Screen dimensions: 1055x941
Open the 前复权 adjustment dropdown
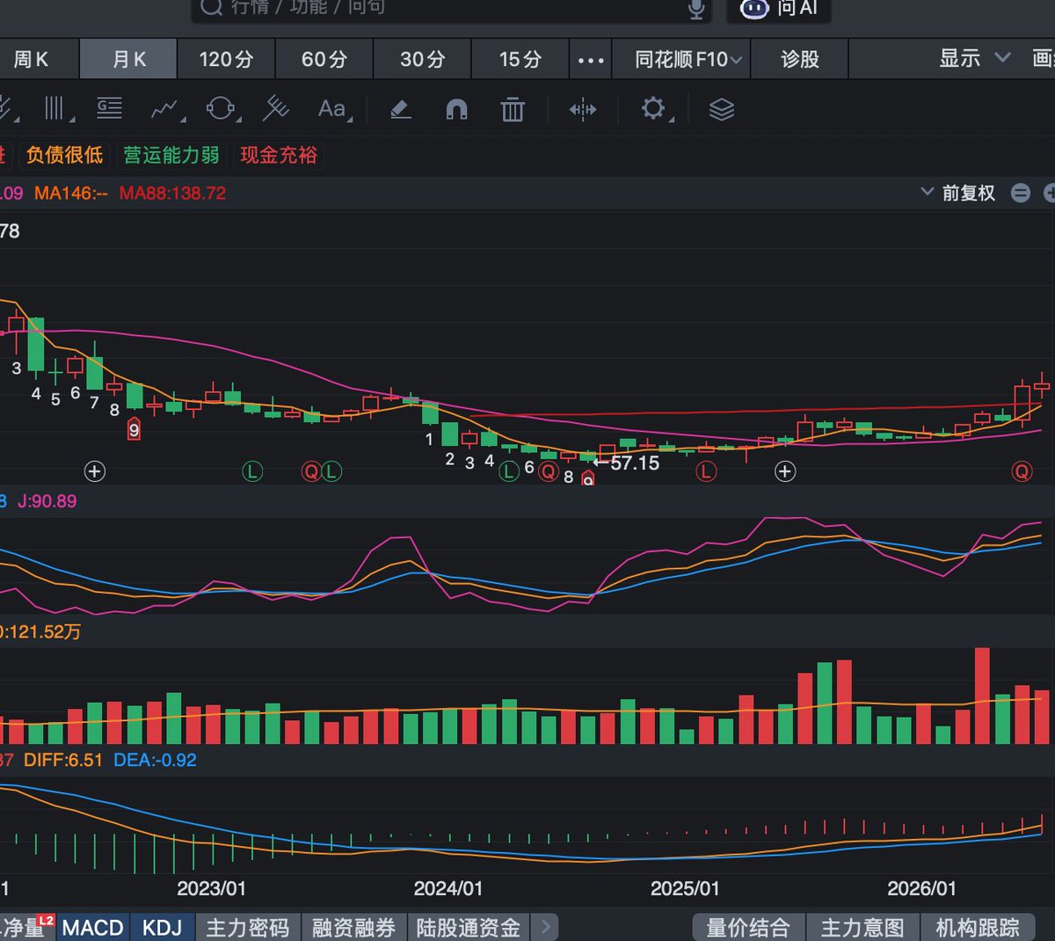pos(957,193)
